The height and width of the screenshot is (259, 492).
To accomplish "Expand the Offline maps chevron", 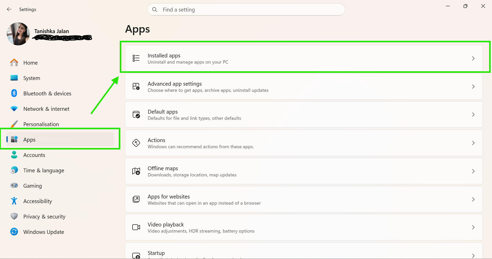I will (x=473, y=171).
